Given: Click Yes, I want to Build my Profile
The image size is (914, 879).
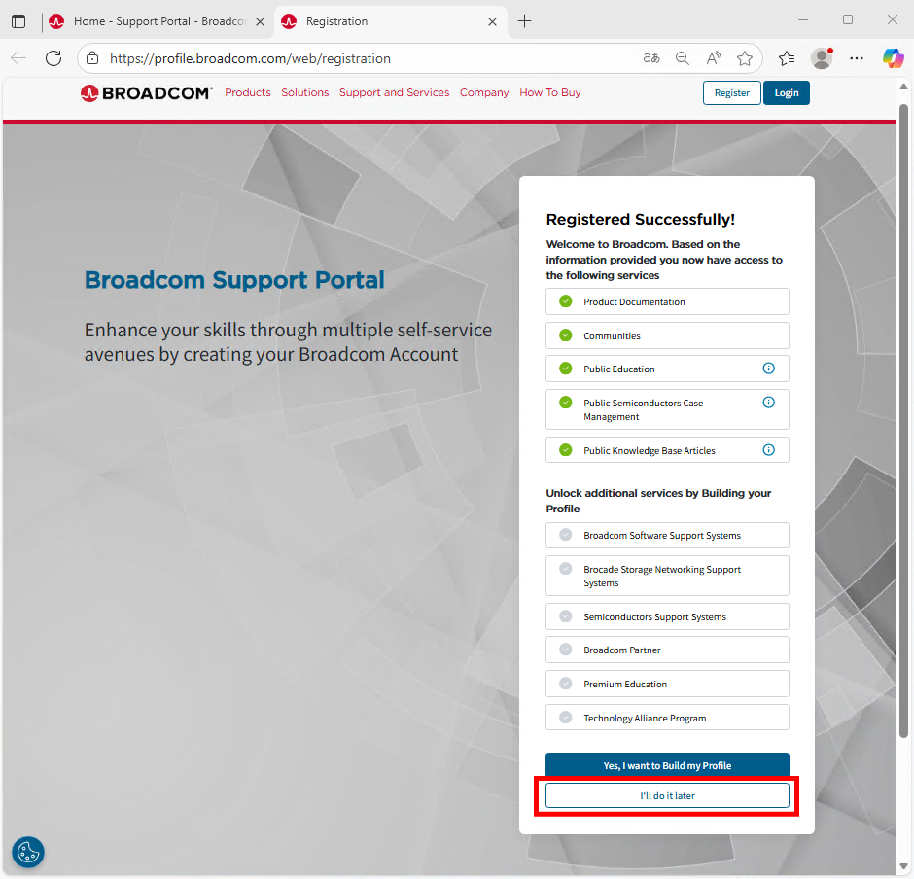Looking at the screenshot, I should [667, 765].
